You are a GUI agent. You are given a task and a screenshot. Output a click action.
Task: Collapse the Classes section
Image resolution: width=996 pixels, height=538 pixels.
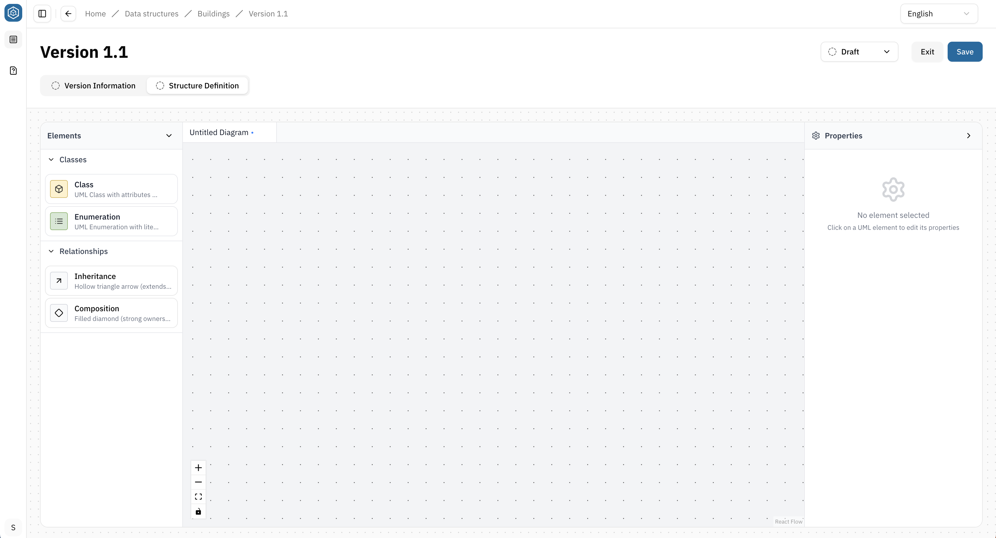51,160
